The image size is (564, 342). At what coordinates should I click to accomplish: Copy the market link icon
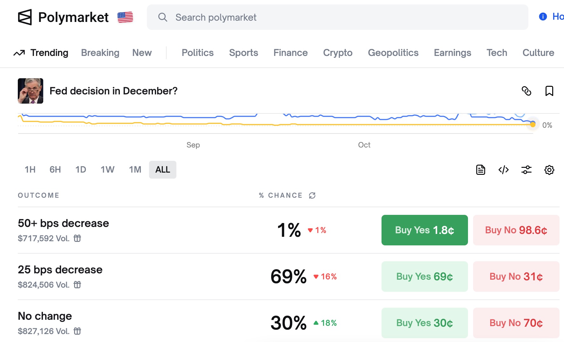click(526, 91)
